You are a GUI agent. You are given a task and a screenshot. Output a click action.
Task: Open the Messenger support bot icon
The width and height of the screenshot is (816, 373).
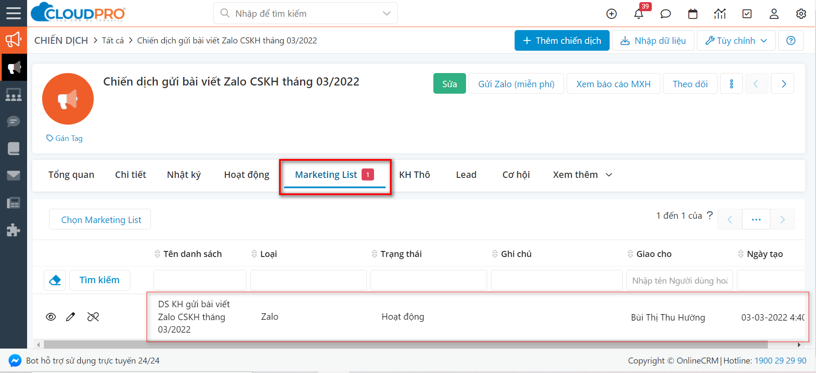(x=15, y=361)
